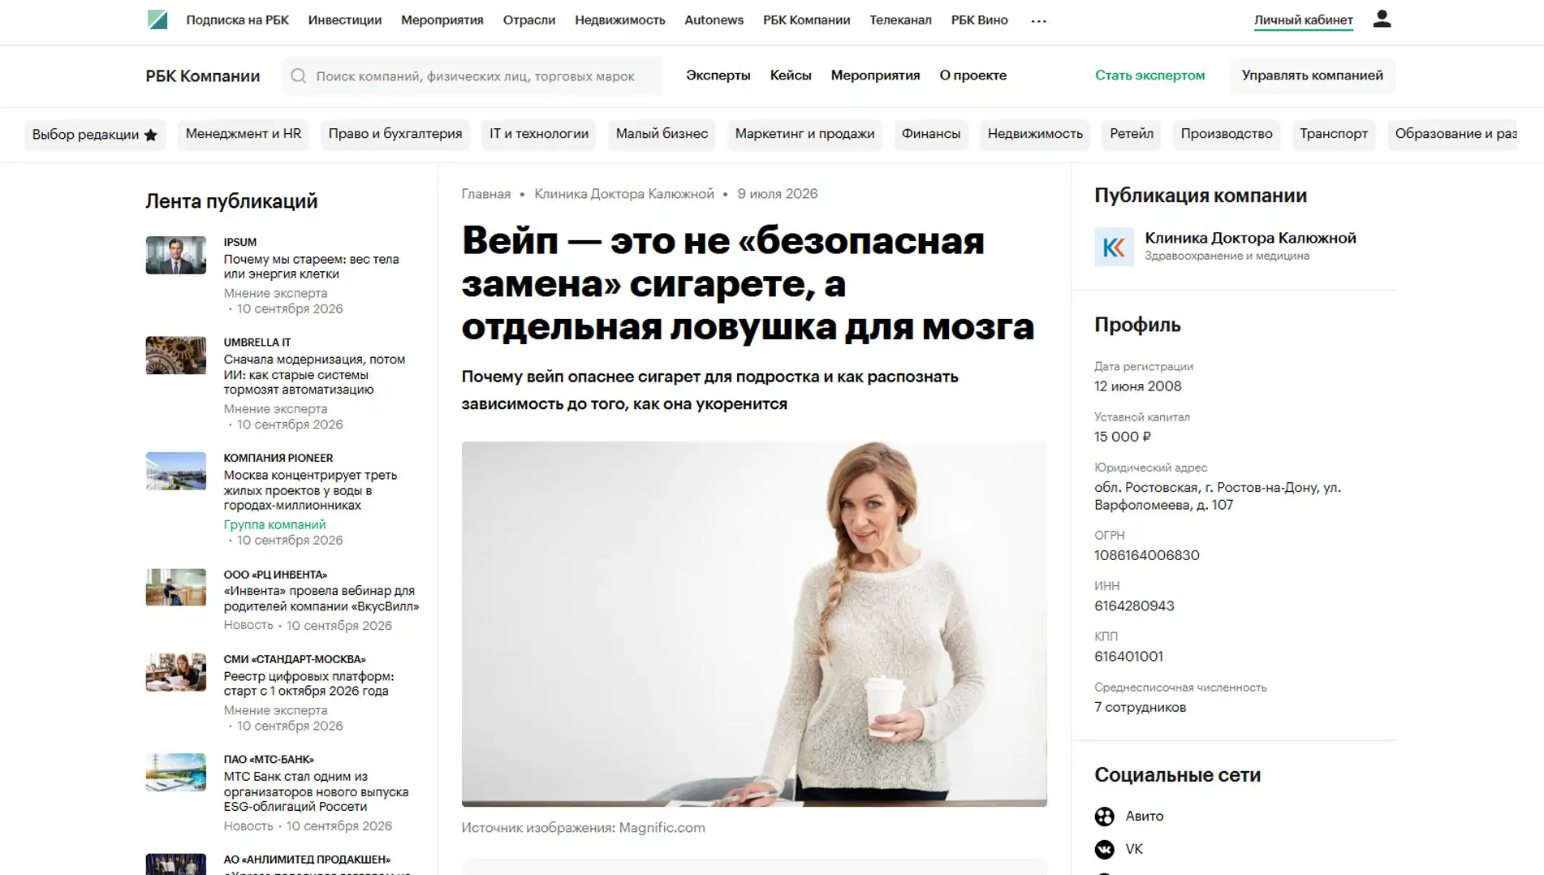The height and width of the screenshot is (875, 1544).
Task: Click the RBC green logo icon
Action: 157,19
